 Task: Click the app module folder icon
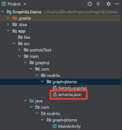coord(15,31)
